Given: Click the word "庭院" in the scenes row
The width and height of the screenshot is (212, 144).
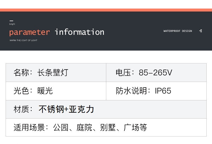Looking at the screenshot, I should 84,127.
